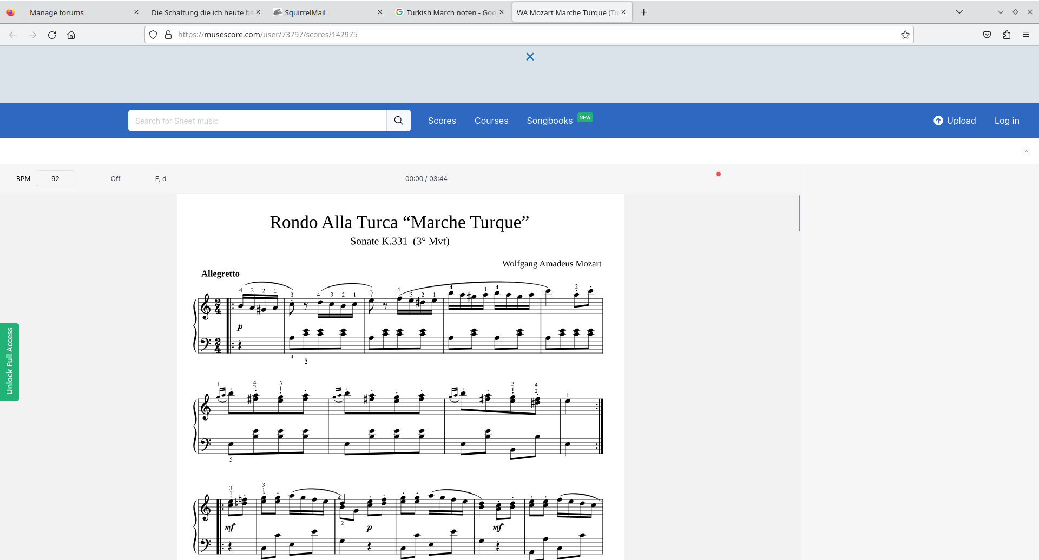This screenshot has width=1039, height=560.
Task: Click the sheet music search magnifier button
Action: tap(399, 121)
